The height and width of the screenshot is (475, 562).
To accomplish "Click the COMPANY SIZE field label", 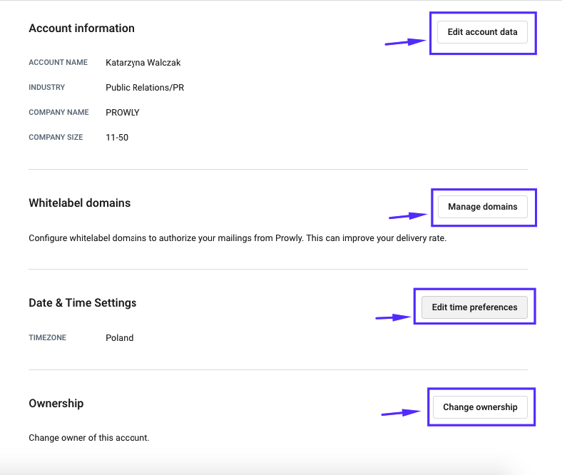I will coord(56,138).
